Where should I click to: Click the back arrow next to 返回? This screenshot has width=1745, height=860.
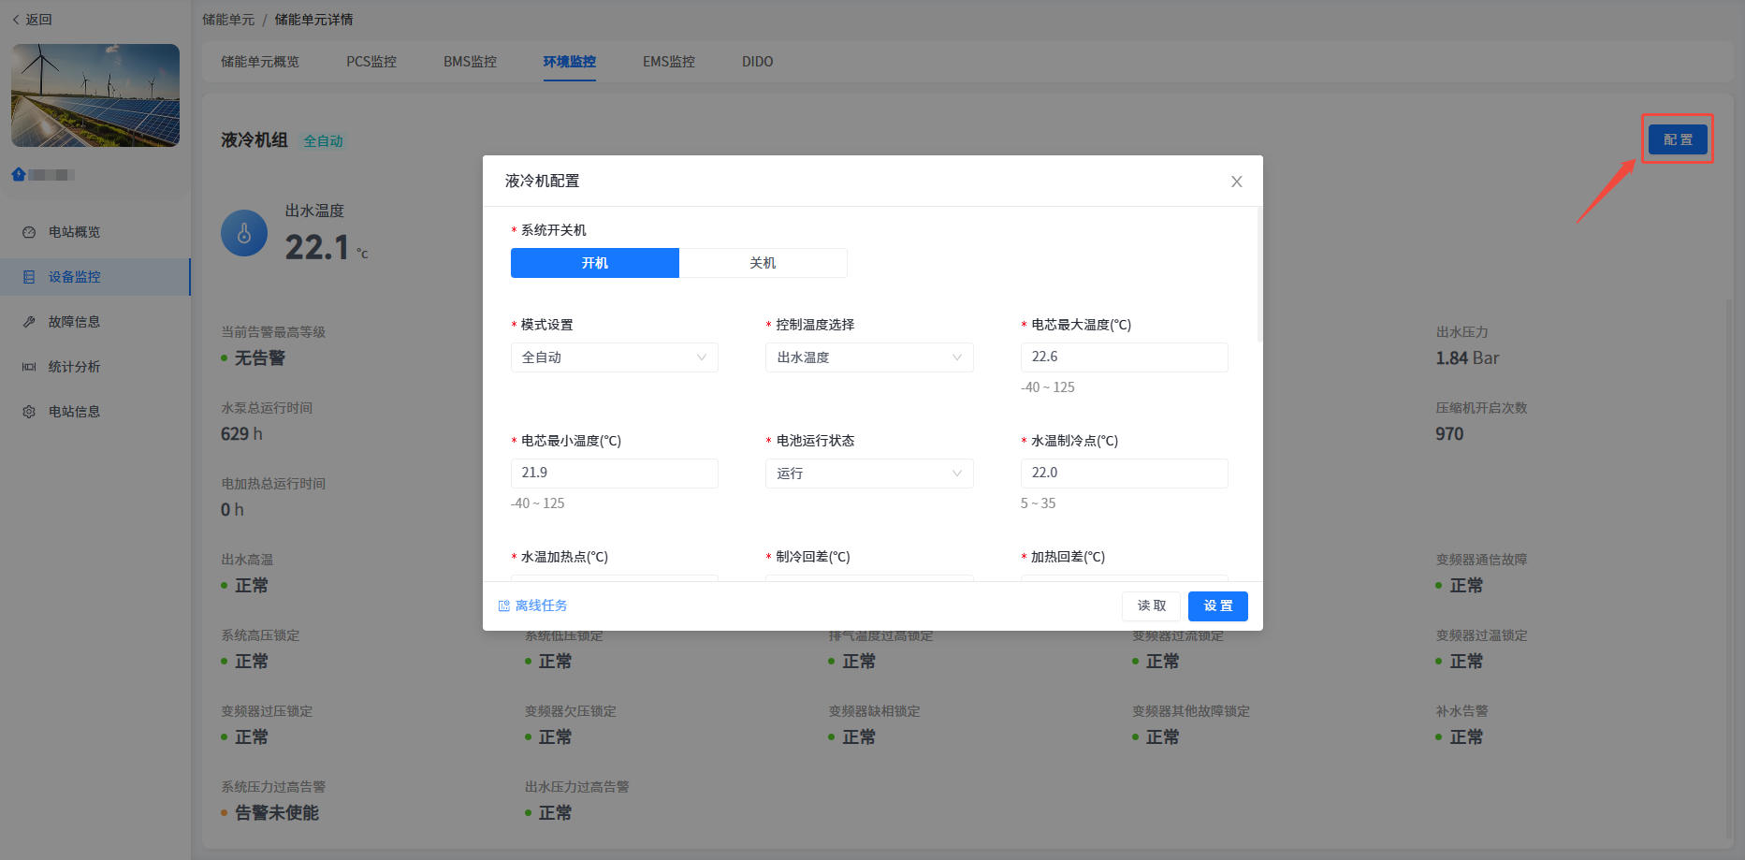coord(16,20)
